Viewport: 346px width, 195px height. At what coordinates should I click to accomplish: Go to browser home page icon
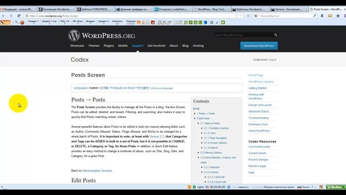point(338,16)
